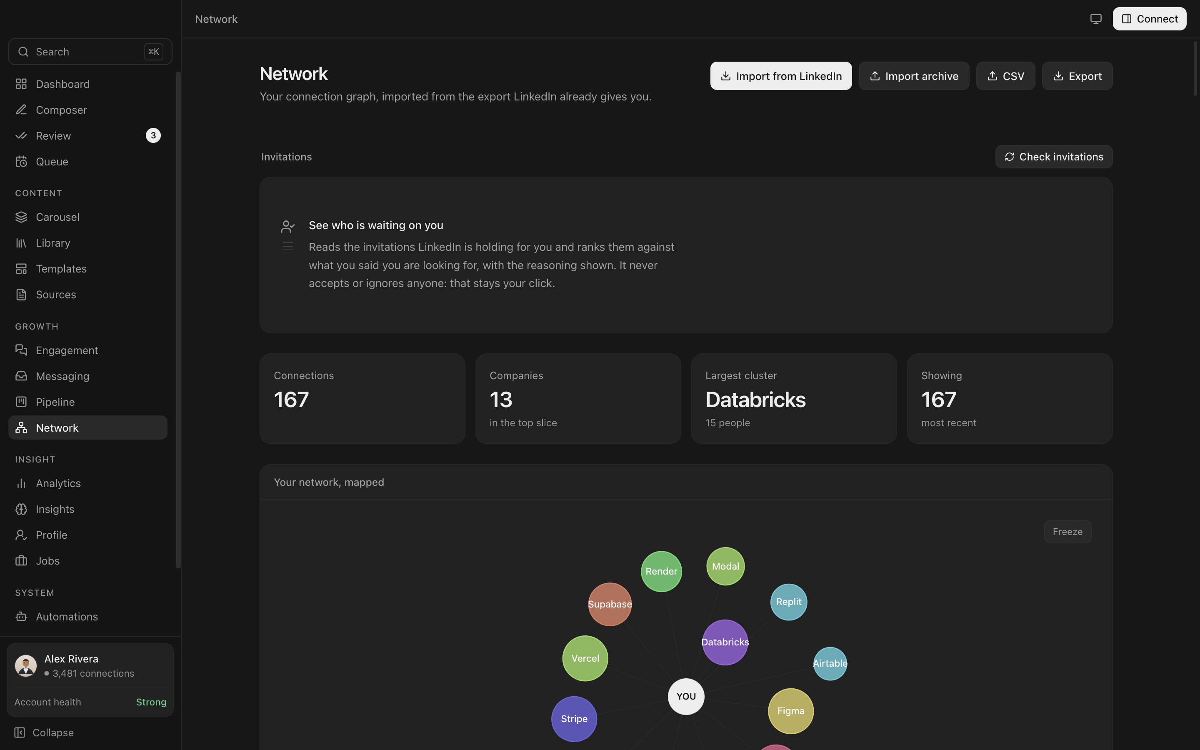Open the Jobs section
The image size is (1200, 750).
pyautogui.click(x=88, y=560)
